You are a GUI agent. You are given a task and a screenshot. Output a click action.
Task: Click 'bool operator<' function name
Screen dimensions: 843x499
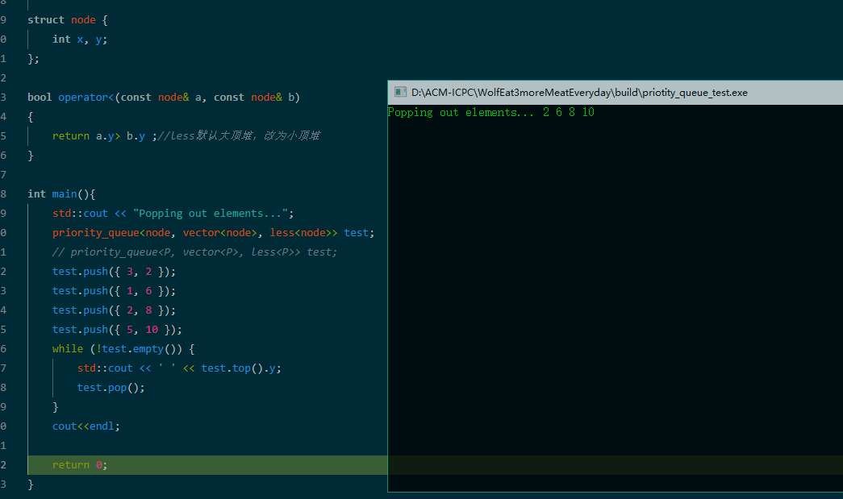click(x=71, y=98)
